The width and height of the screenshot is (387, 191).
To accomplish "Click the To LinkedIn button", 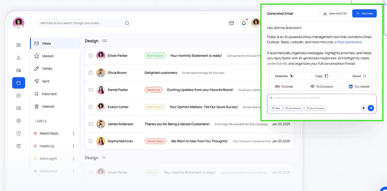I will tap(359, 87).
